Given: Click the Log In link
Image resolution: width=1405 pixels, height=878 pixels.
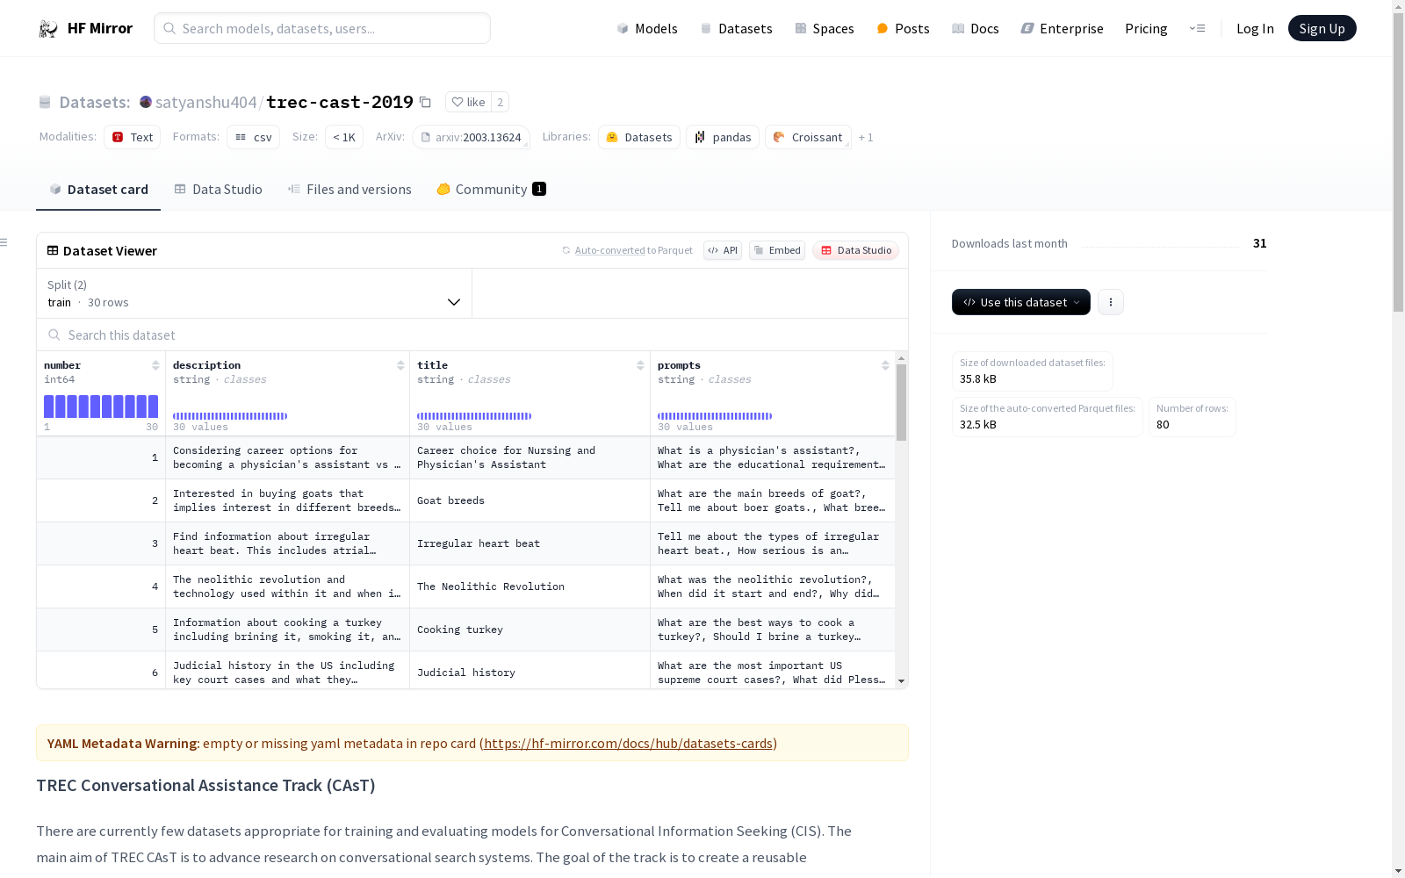Looking at the screenshot, I should pyautogui.click(x=1255, y=29).
